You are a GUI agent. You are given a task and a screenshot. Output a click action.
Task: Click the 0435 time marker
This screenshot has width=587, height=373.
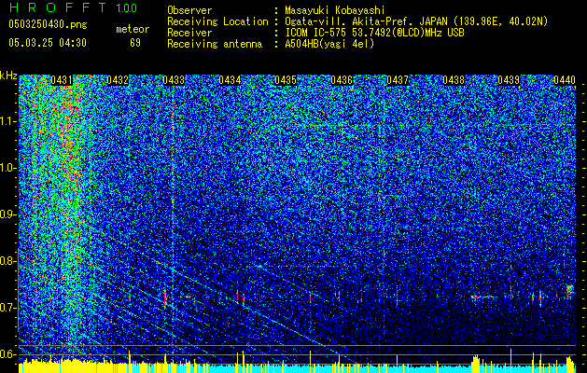click(286, 80)
